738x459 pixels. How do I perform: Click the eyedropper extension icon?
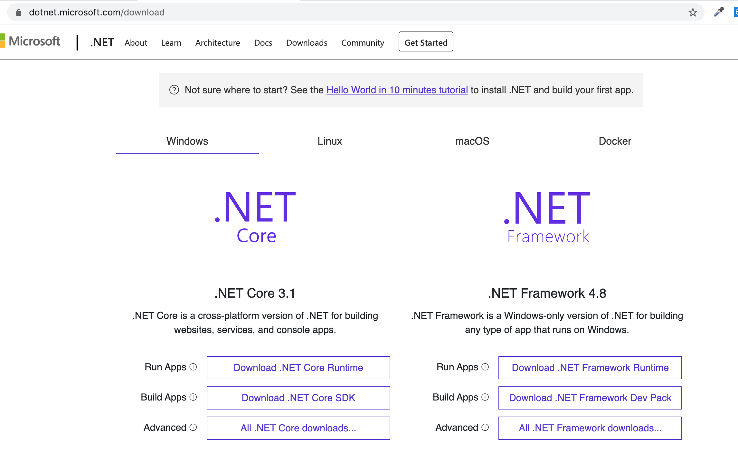click(719, 12)
